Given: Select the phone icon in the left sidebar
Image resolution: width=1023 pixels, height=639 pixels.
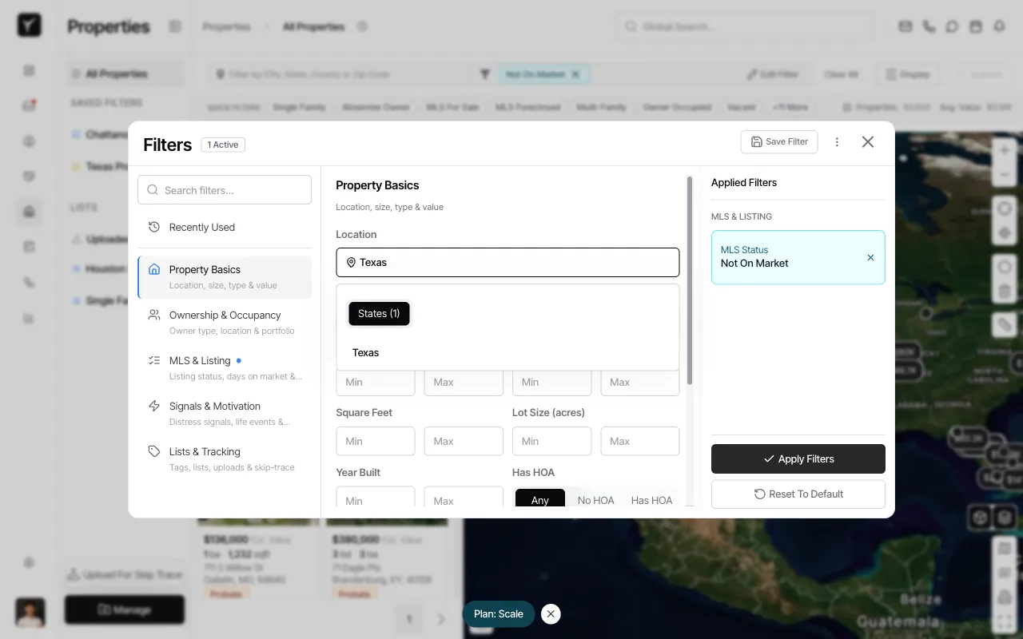Looking at the screenshot, I should point(29,282).
